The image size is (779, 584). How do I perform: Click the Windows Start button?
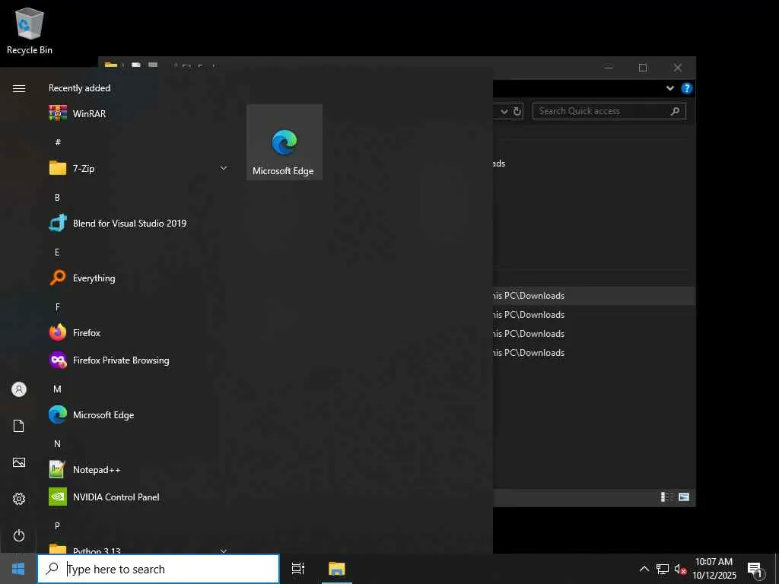18,569
